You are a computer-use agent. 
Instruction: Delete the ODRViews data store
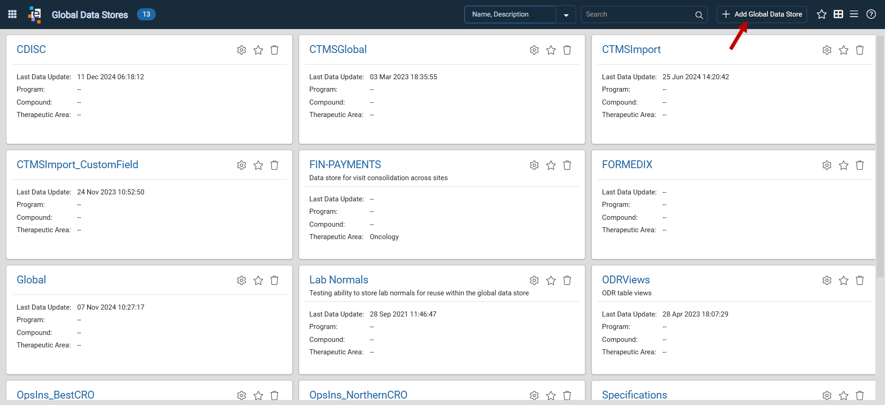[x=860, y=280]
